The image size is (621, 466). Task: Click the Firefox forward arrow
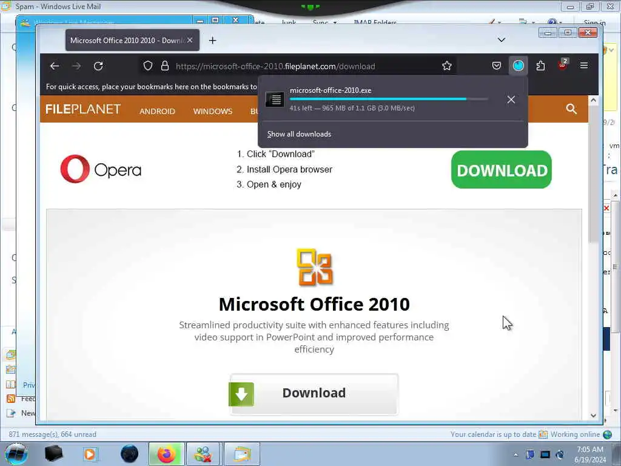tap(76, 66)
